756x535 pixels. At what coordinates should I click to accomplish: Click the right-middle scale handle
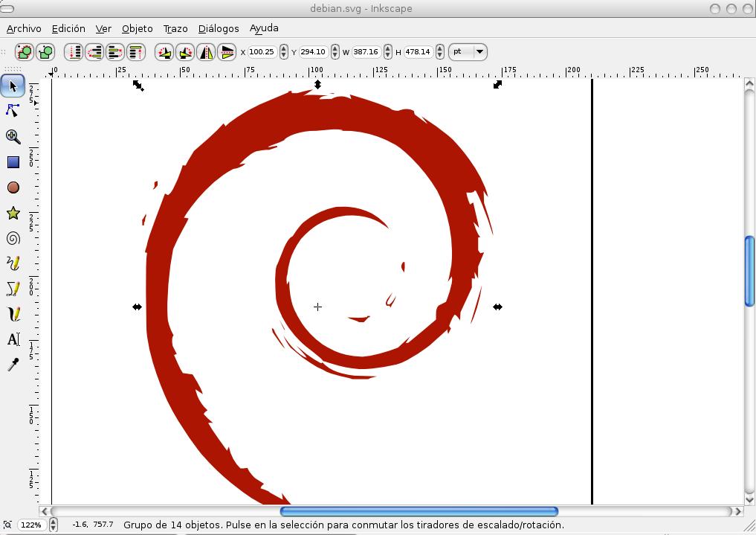[x=497, y=307]
